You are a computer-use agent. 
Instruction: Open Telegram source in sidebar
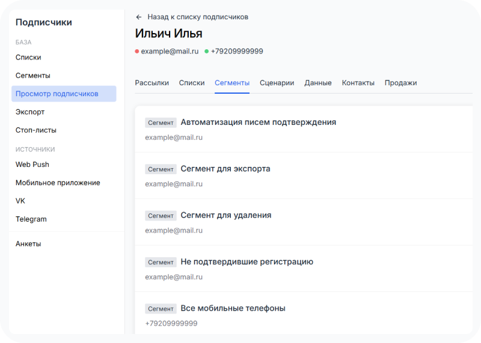point(31,219)
